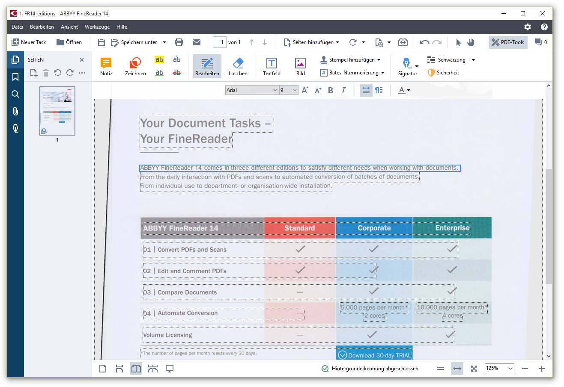Screen dimensions: 564x387
Task: Expand the Stempel hinzufügen dropdown
Action: (379, 60)
